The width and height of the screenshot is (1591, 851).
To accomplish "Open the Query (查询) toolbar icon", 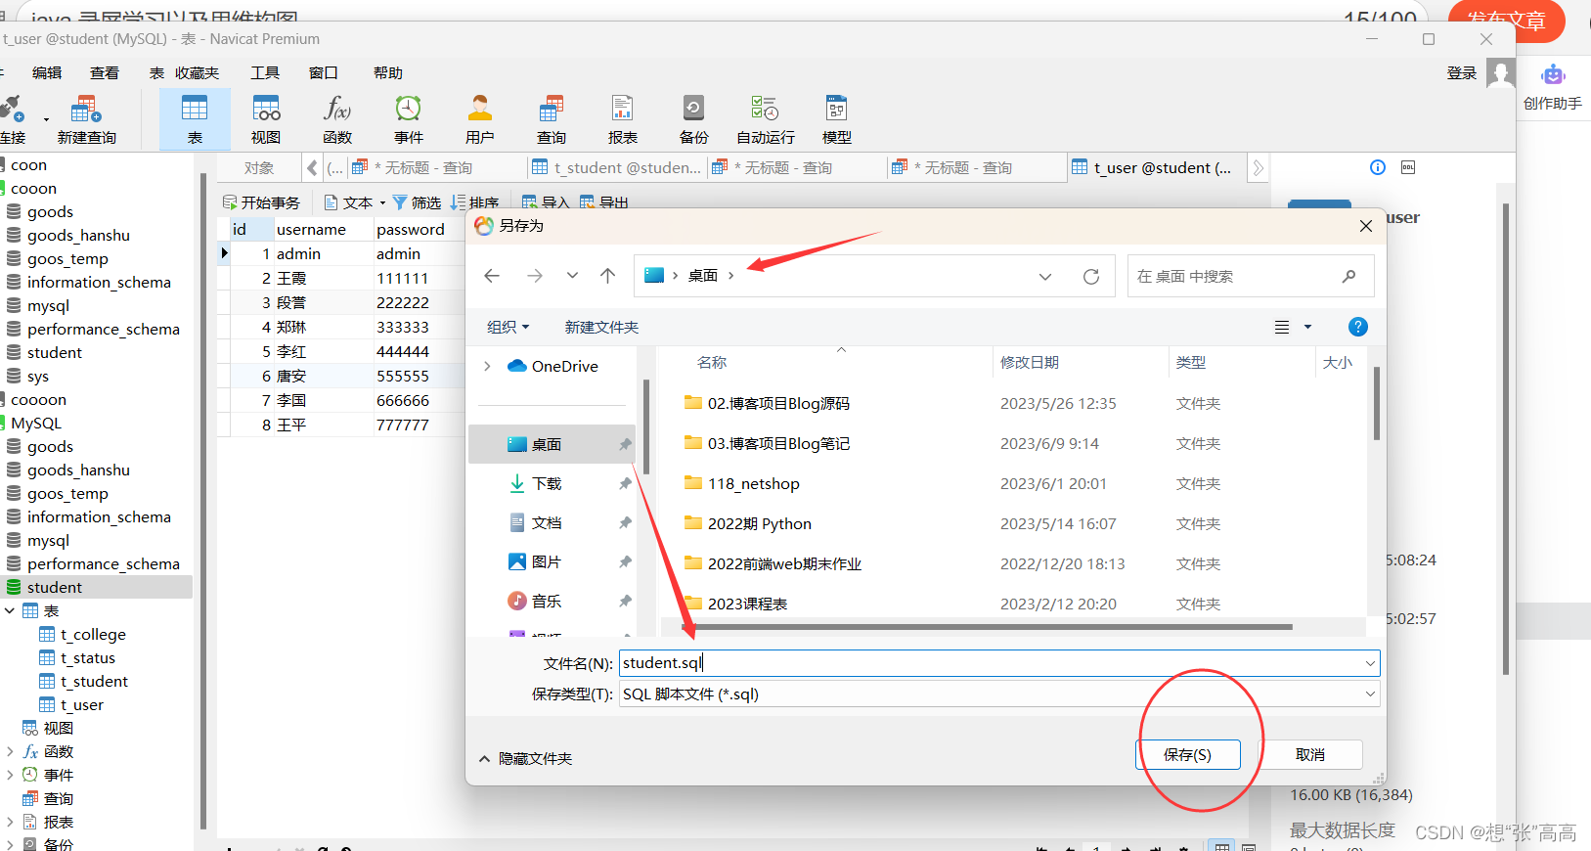I will pyautogui.click(x=552, y=120).
